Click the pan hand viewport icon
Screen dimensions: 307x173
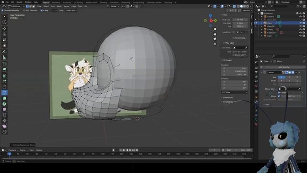[x=215, y=34]
